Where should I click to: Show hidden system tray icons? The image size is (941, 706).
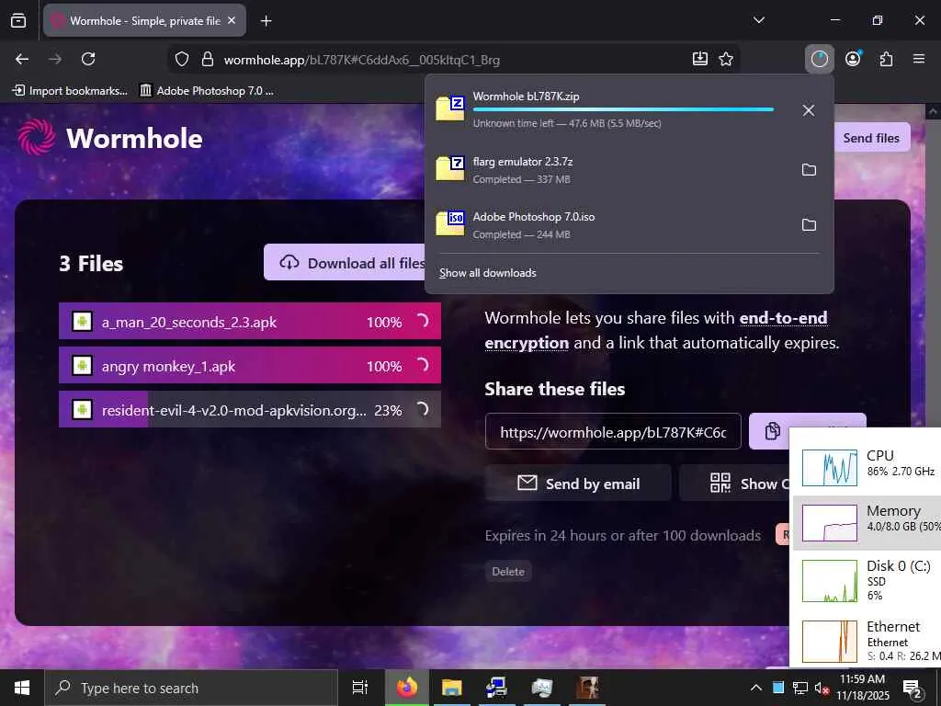tap(756, 688)
